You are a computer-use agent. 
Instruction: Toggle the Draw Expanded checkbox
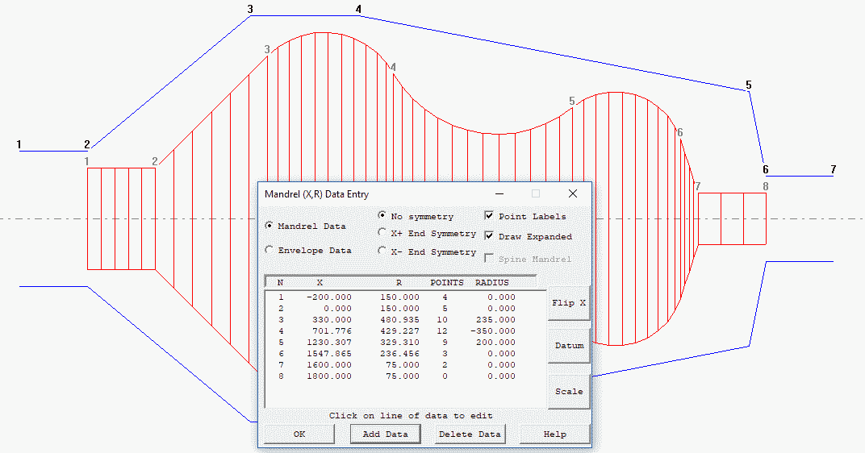(489, 236)
